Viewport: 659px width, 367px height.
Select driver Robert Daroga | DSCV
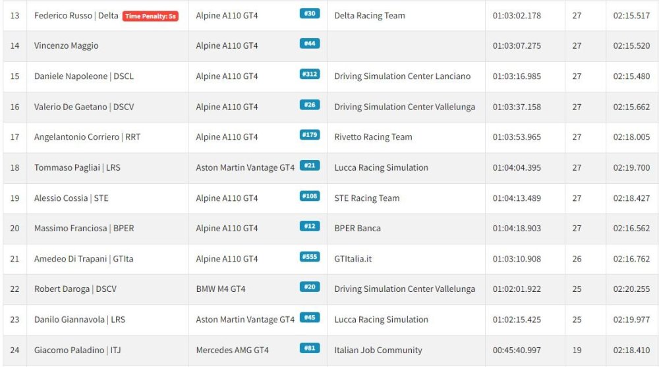[76, 289]
